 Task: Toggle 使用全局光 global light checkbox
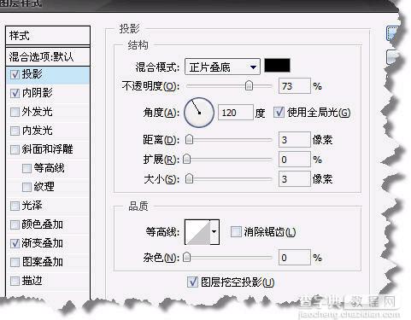[x=279, y=113]
